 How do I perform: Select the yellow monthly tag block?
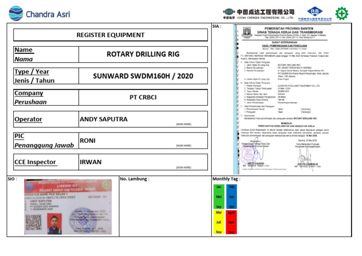(219, 222)
